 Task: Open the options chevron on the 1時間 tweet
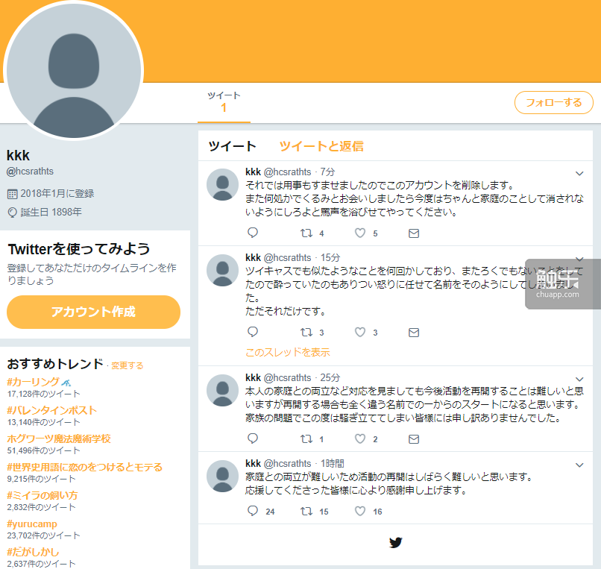(x=579, y=465)
